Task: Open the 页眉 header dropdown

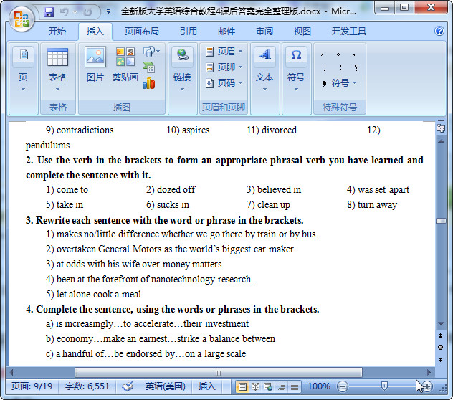Action: (x=224, y=52)
